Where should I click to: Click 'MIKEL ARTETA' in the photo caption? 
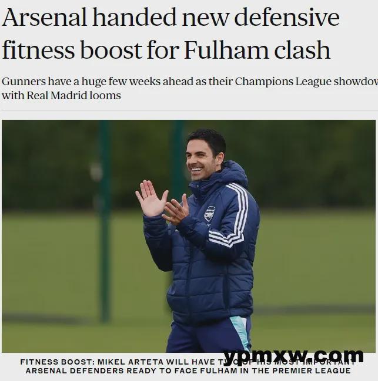coord(131,362)
